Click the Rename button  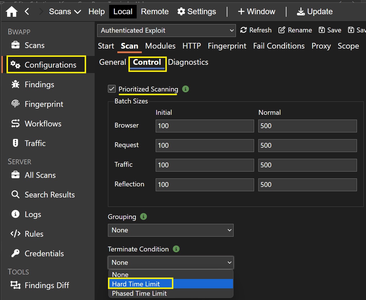point(295,30)
